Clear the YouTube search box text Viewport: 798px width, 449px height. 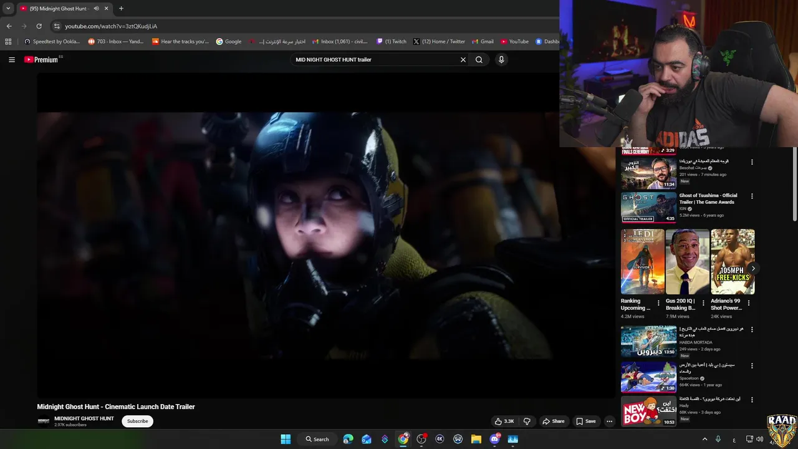tap(463, 60)
